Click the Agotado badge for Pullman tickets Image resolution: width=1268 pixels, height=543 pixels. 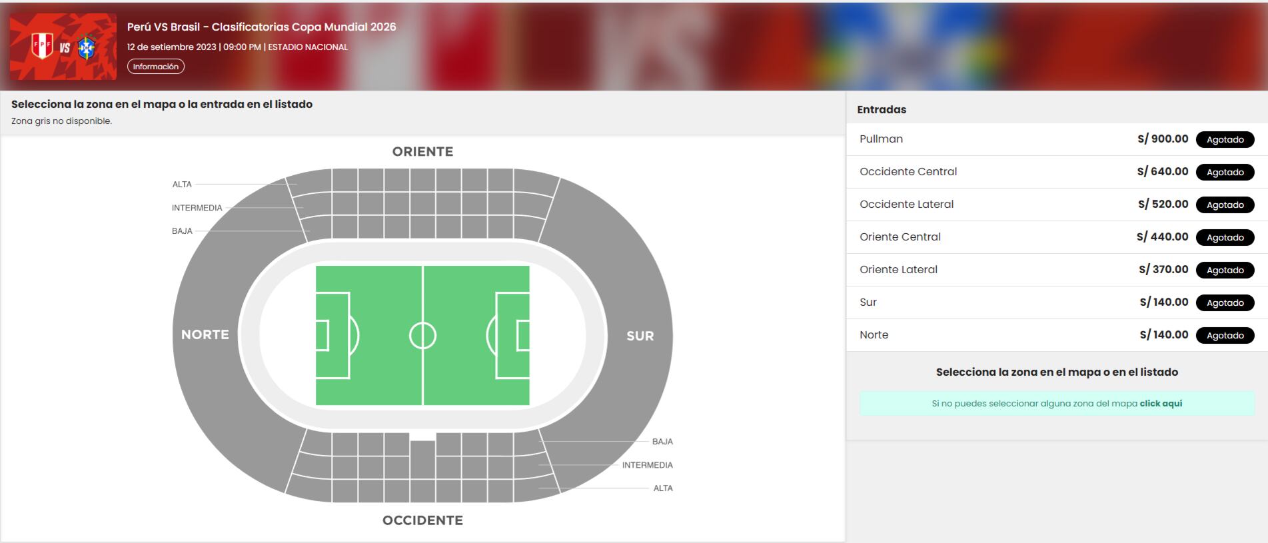click(1225, 139)
